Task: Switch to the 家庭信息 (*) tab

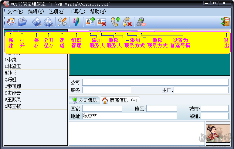Action: (x=120, y=100)
